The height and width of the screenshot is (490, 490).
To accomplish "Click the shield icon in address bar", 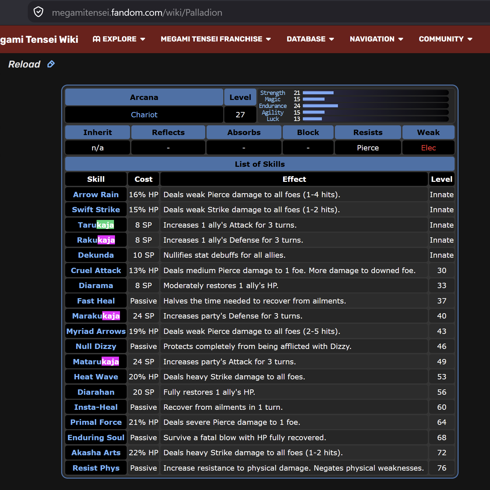I will (38, 12).
